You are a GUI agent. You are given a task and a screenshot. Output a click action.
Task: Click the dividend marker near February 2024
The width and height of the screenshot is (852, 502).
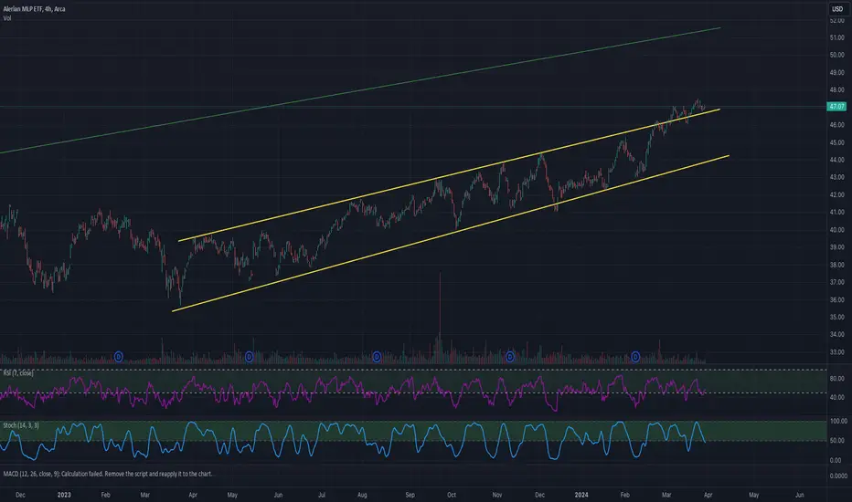pyautogui.click(x=635, y=357)
